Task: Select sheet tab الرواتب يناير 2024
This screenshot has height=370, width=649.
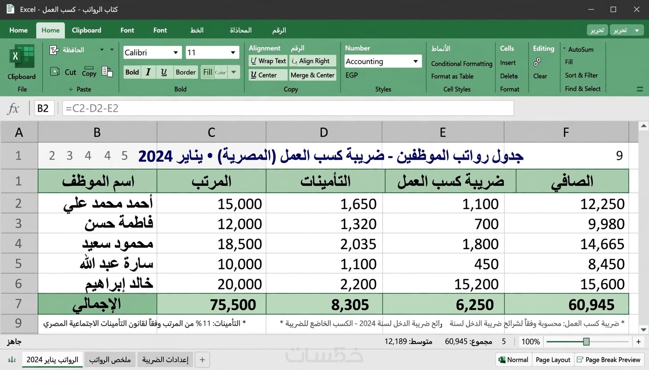Action: click(52, 360)
